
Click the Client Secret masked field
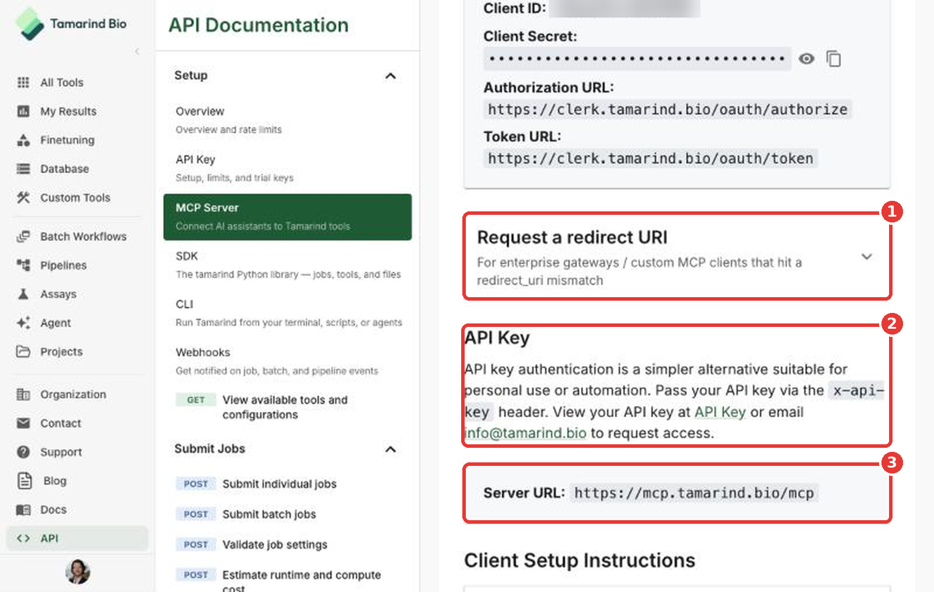point(637,59)
